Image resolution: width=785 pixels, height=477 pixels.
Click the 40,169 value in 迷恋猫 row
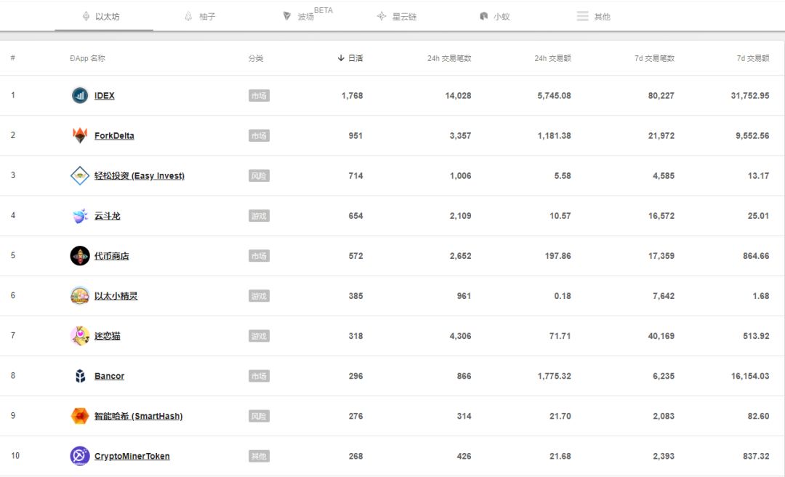click(661, 336)
